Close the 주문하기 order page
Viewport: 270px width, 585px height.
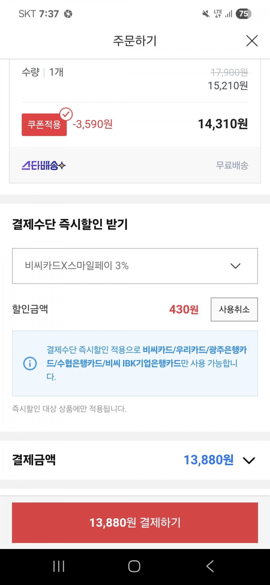click(x=252, y=41)
